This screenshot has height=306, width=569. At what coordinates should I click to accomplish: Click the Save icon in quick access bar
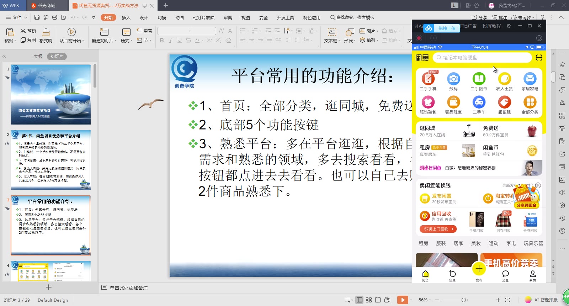37,17
